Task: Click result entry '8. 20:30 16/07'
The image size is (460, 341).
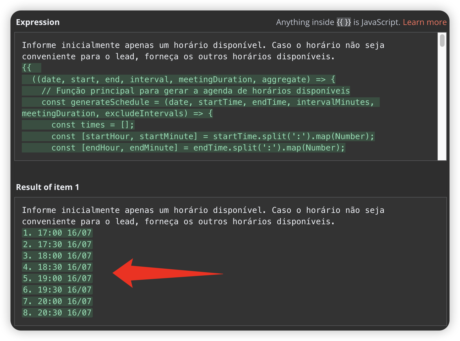Action: [57, 313]
